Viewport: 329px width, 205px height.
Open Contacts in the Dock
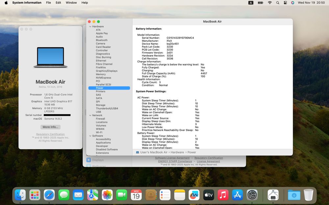coord(151,195)
